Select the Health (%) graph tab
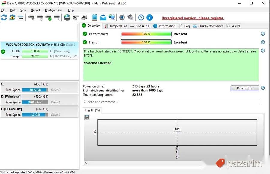270x174 pixels. [x=92, y=110]
